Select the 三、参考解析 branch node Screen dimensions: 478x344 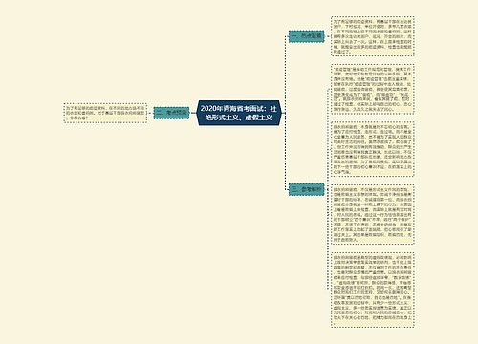[x=307, y=189]
